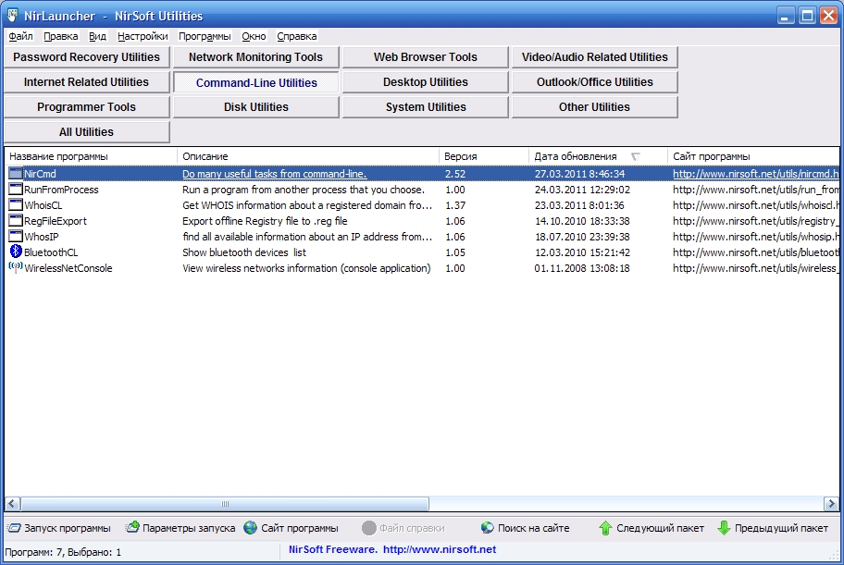Click the horizontal scrollbar right arrow
Viewport: 844px width, 565px height.
[x=831, y=504]
